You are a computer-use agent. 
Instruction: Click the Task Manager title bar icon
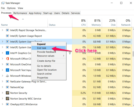[3, 3]
